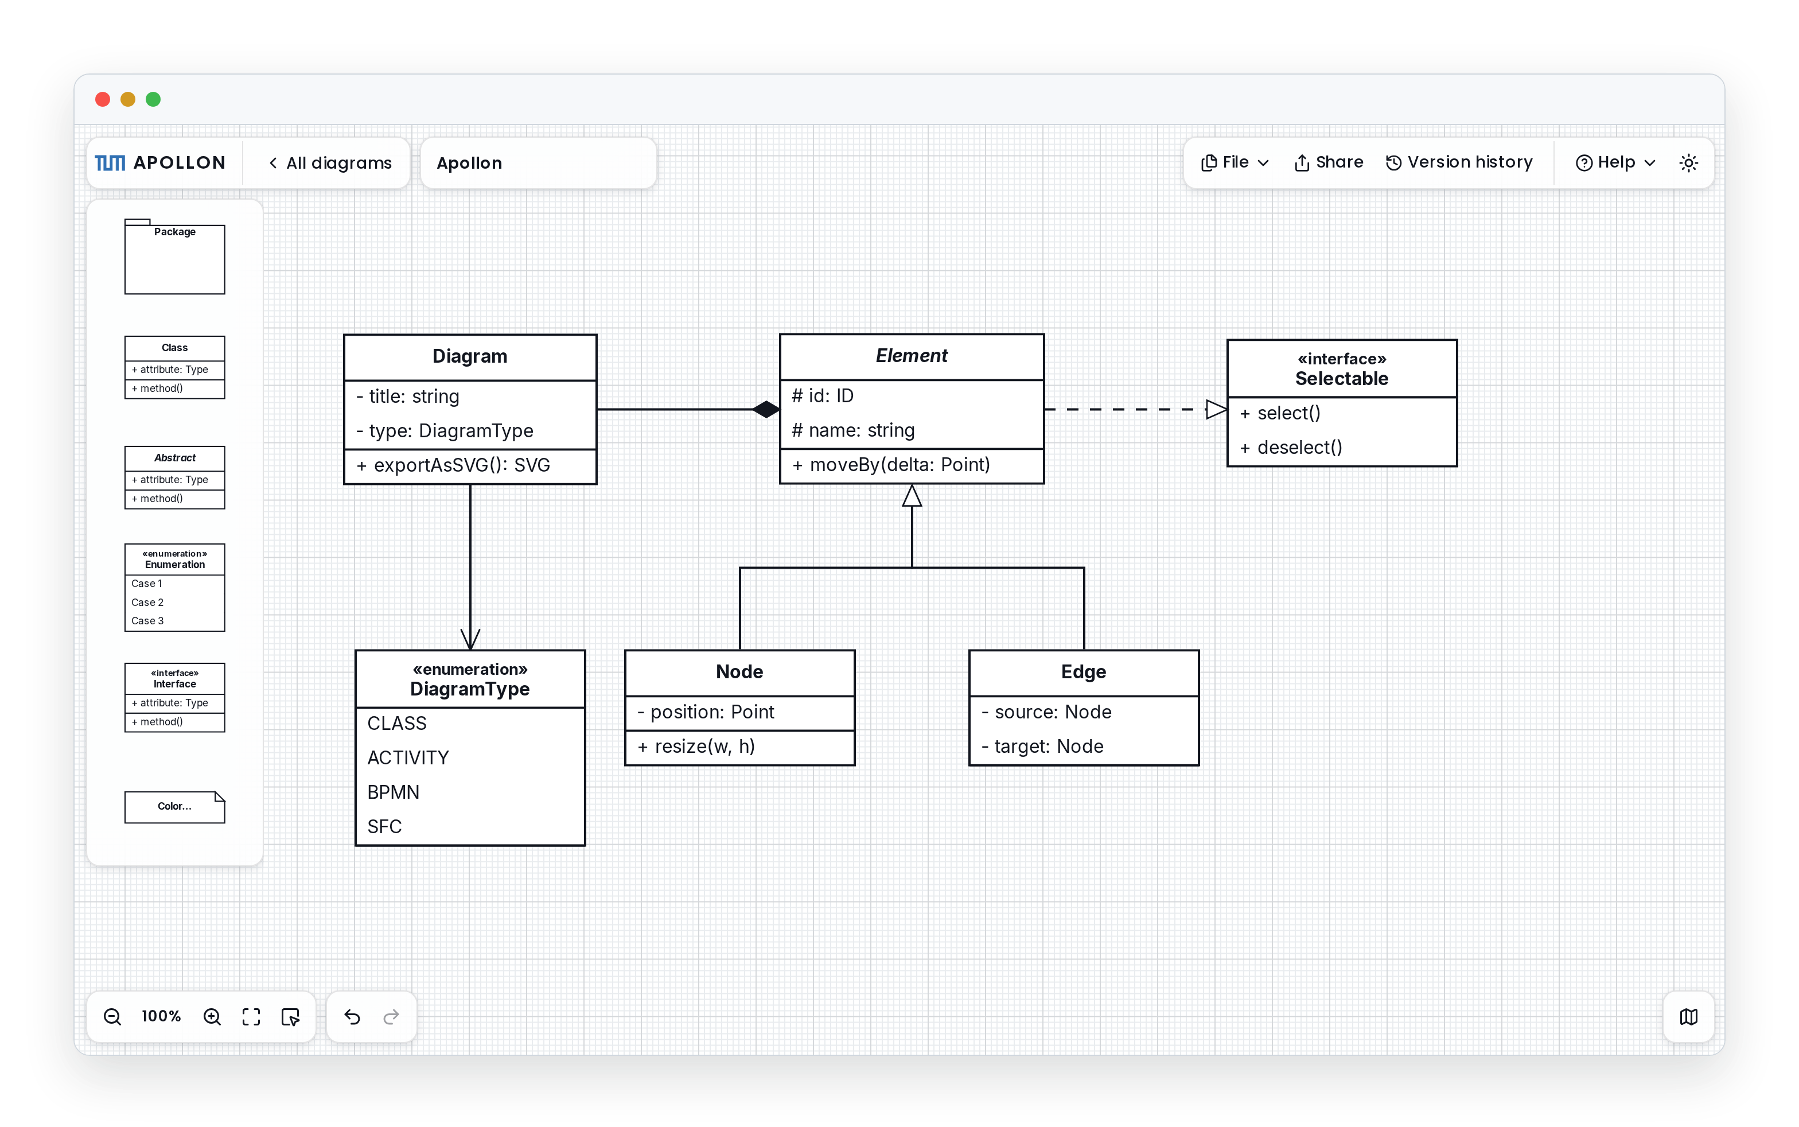Go back to All diagrams
Image resolution: width=1799 pixels, height=1127 pixels.
(330, 162)
